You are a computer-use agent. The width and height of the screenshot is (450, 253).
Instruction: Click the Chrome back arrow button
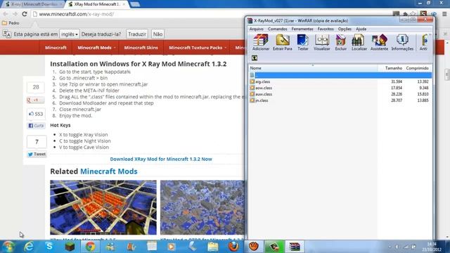tap(6, 14)
